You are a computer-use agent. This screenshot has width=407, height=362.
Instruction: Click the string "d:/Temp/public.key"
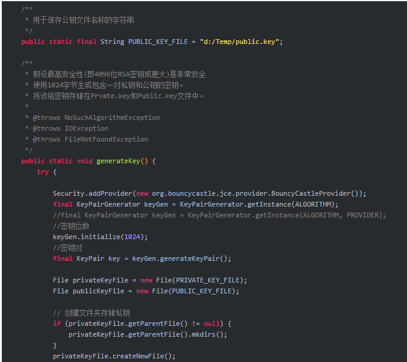click(239, 42)
